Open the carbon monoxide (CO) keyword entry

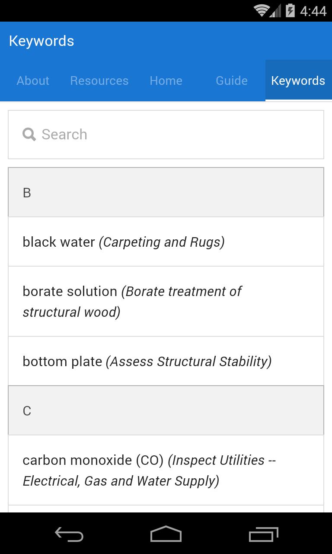coord(166,470)
